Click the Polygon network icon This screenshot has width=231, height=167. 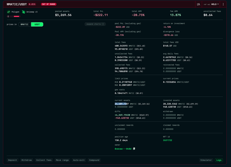tap(8, 12)
